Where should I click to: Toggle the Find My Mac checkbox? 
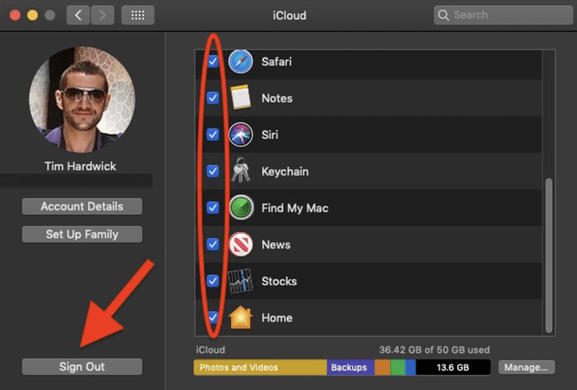(212, 208)
